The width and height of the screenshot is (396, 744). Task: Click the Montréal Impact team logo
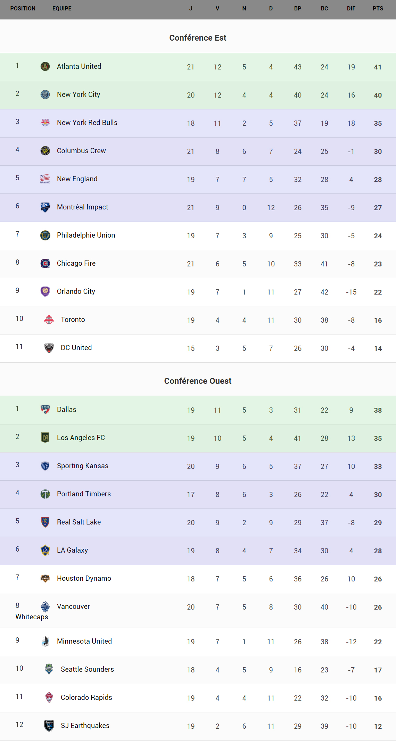click(x=45, y=207)
